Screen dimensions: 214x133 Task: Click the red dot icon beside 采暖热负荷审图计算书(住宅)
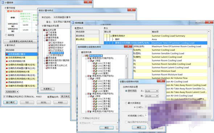coord(7,86)
